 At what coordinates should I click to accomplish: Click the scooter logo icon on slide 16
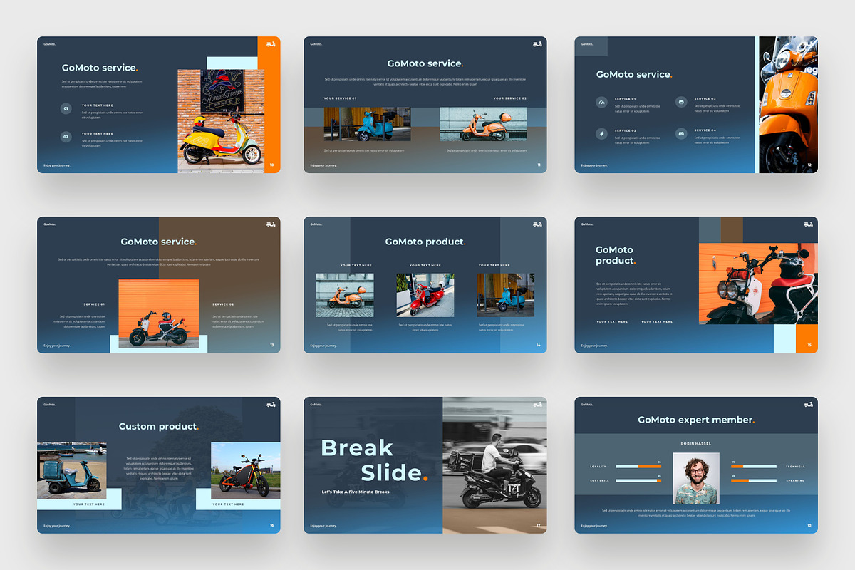270,404
